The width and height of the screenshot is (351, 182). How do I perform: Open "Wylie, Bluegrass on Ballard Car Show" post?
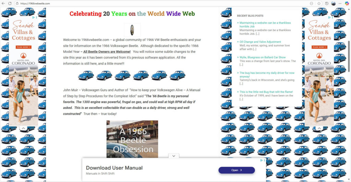tap(263, 57)
